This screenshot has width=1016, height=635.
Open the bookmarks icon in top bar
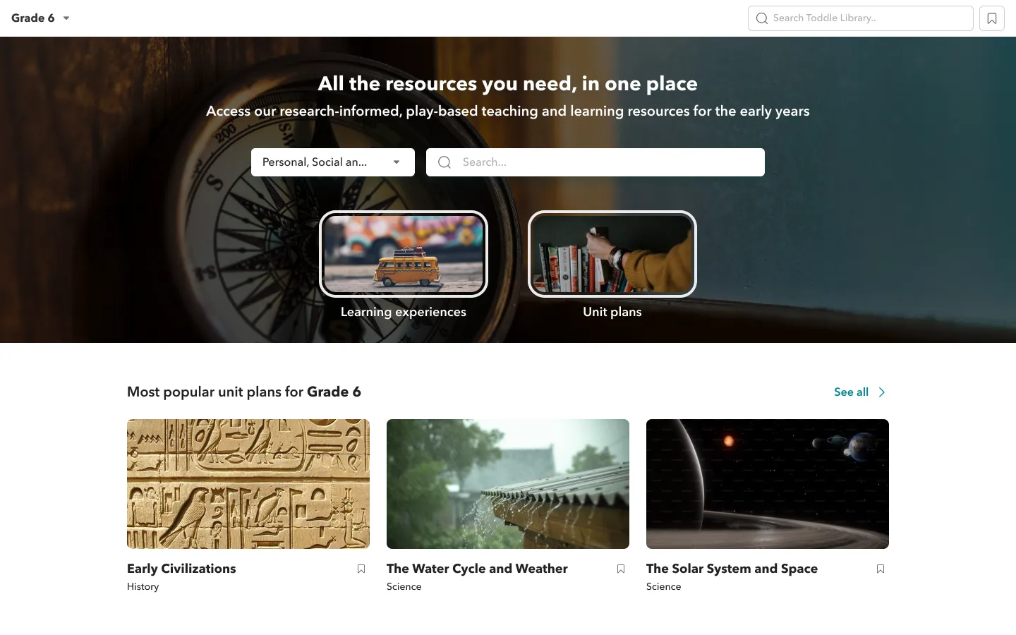[991, 18]
